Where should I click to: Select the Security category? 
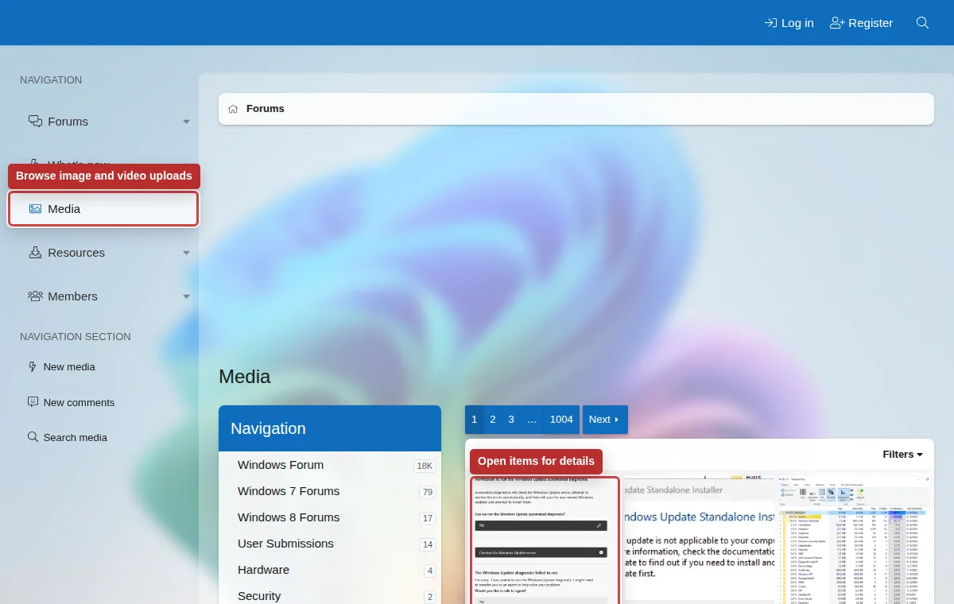point(259,596)
